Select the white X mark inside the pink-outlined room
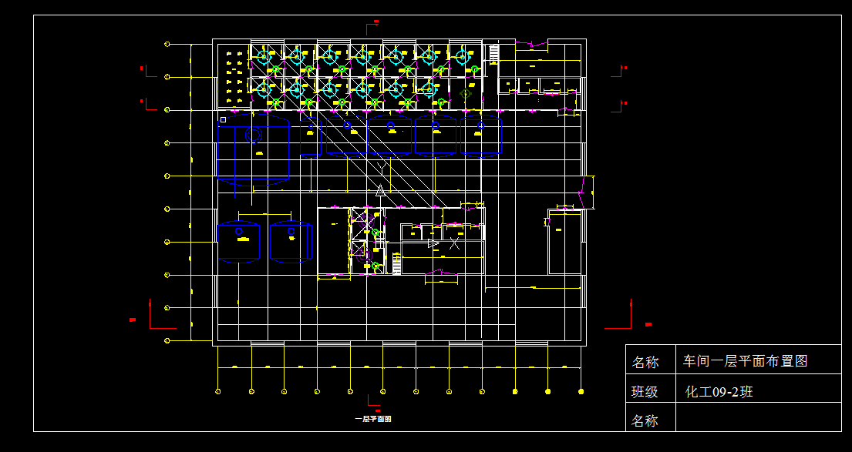Screen dimensions: 852x452 coord(455,243)
